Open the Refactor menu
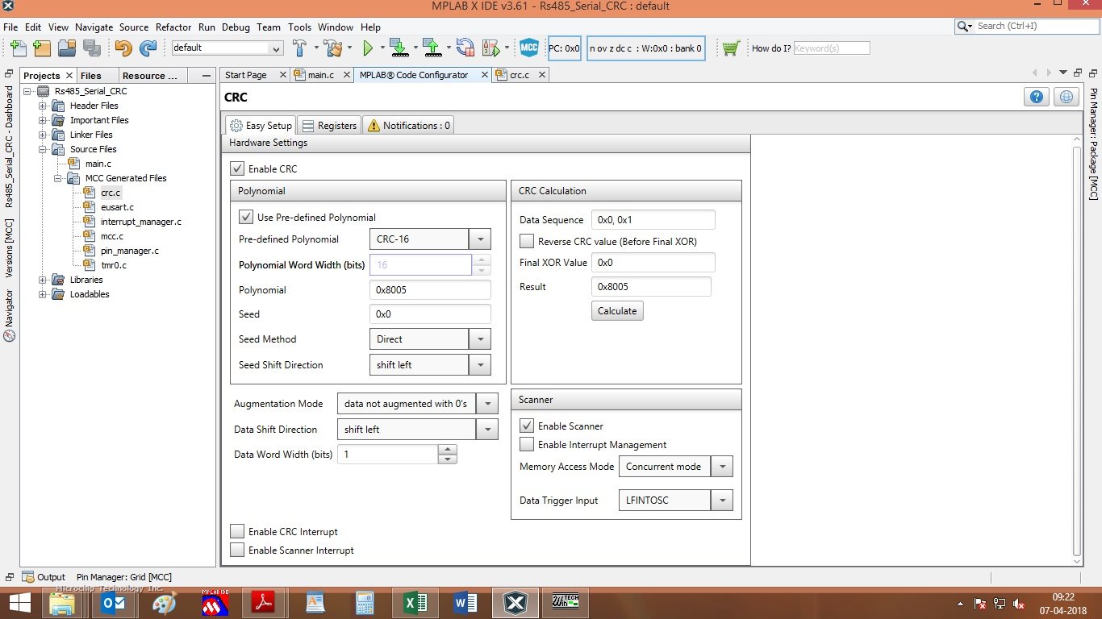1102x619 pixels. (x=173, y=27)
